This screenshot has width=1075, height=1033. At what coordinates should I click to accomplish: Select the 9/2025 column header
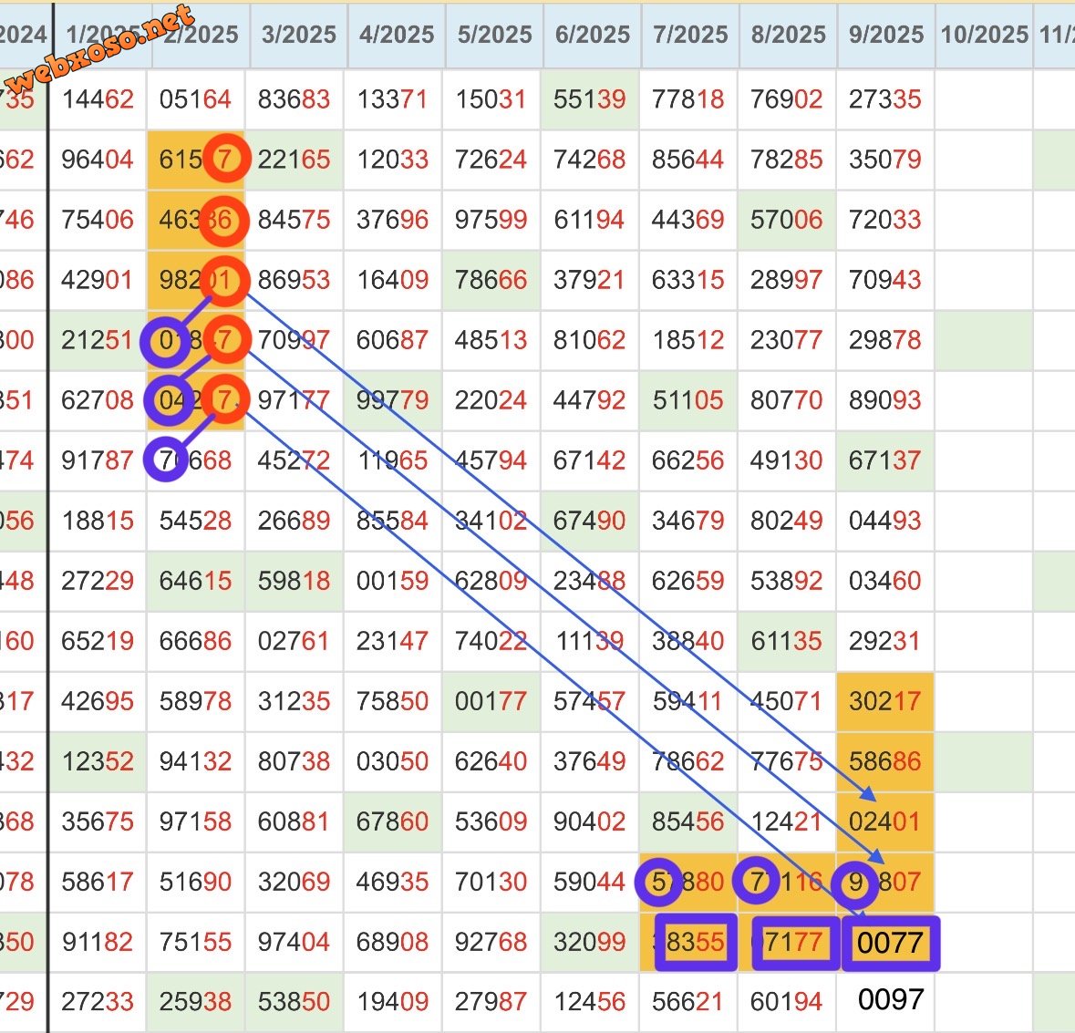point(885,35)
